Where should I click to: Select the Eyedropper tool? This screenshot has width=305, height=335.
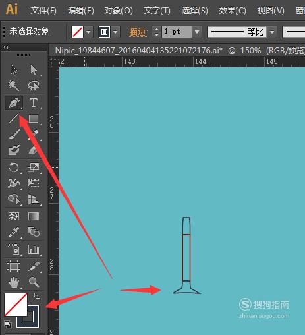coord(14,232)
